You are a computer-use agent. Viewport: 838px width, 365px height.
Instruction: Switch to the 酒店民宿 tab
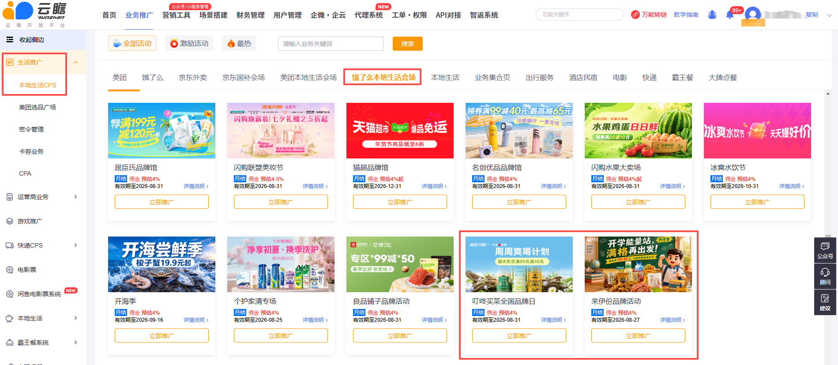point(583,78)
